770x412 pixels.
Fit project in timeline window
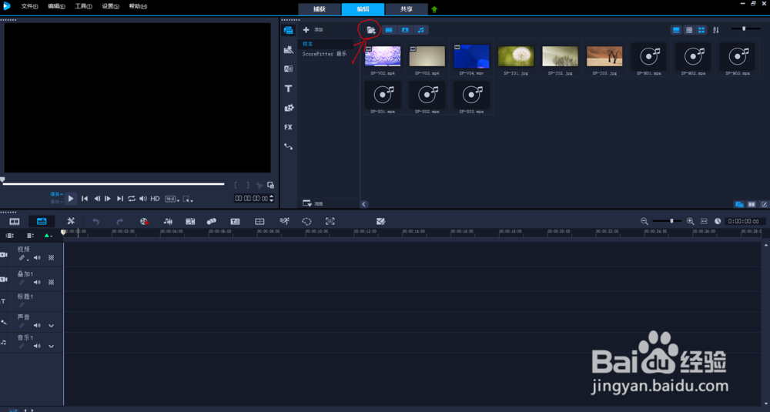tap(704, 222)
